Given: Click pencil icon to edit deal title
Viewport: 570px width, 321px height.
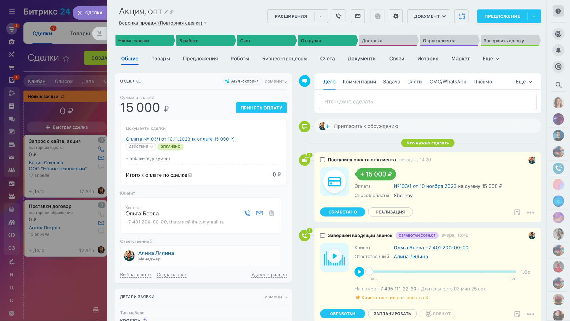Looking at the screenshot, I should 166,12.
